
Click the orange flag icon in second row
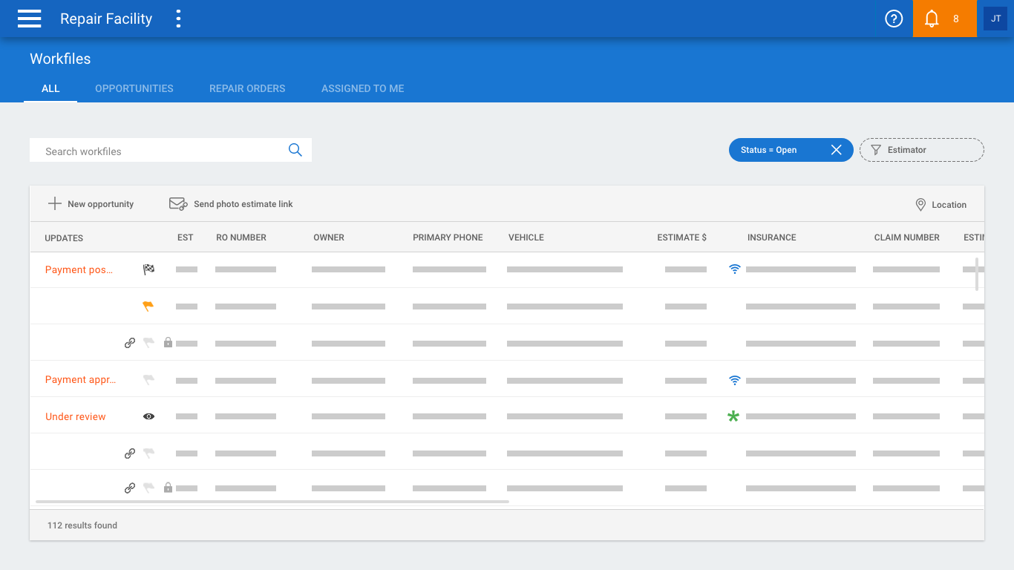pyautogui.click(x=148, y=306)
